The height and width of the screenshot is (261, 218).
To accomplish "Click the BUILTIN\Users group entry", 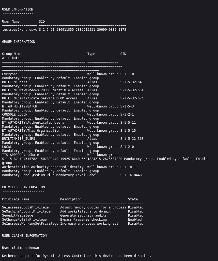I will point(15,82).
